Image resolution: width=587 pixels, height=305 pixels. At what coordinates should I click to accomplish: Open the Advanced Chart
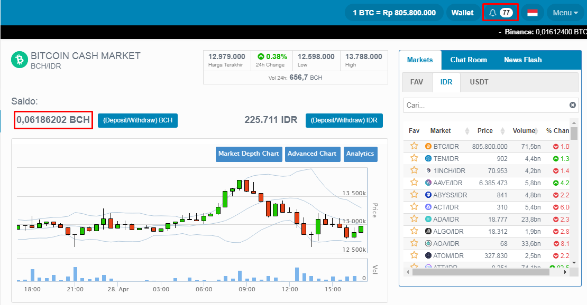tap(312, 154)
